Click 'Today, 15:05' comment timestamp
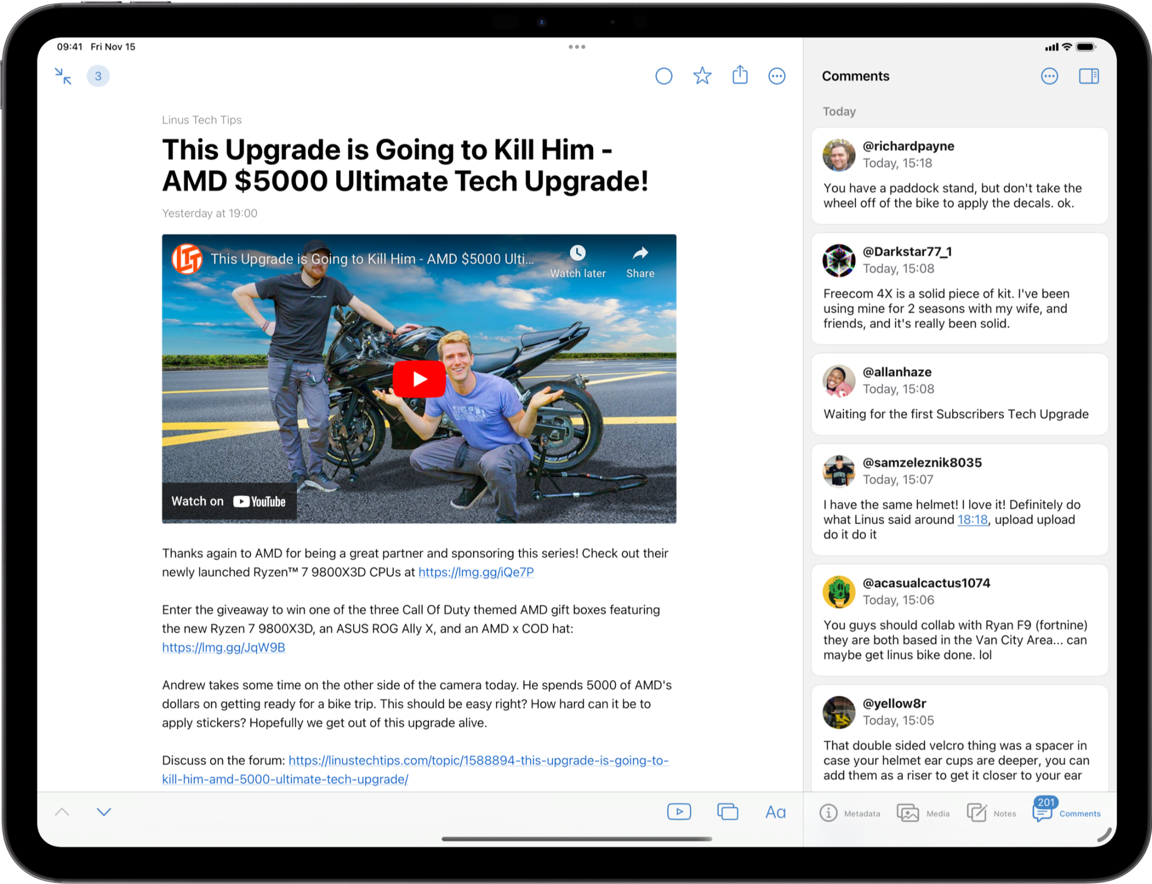The image size is (1152, 884). click(899, 720)
